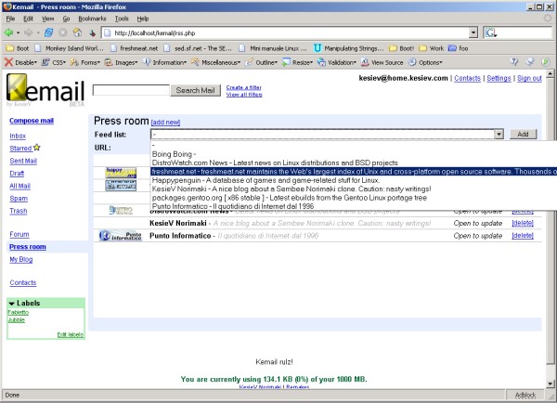557x403 pixels.
Task: Open the File menu
Action: 10,19
